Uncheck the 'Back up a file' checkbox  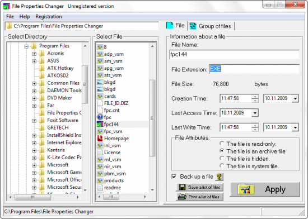coord(174,177)
